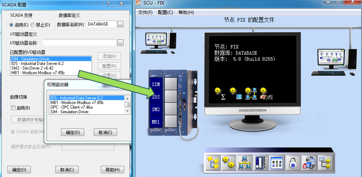Select SIM - Simulation Driver in available drivers

coord(87,112)
